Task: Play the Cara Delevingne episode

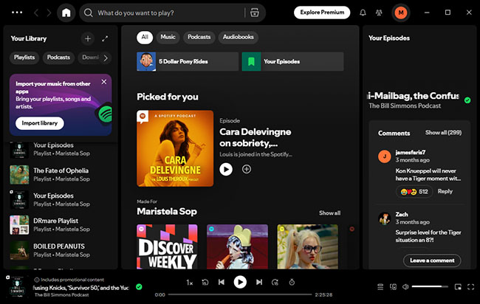Action: point(226,169)
